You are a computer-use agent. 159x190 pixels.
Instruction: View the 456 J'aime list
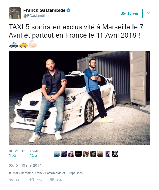tap(34, 153)
